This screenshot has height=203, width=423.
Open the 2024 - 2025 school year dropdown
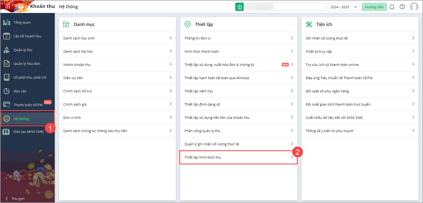[343, 7]
